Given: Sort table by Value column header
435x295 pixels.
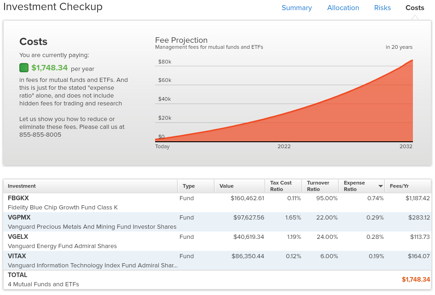Looking at the screenshot, I should pyautogui.click(x=226, y=186).
